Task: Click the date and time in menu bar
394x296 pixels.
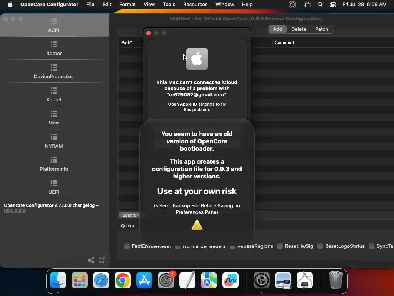Action: 364,5
